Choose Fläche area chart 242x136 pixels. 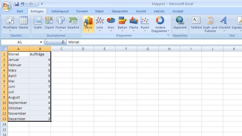coord(133,24)
